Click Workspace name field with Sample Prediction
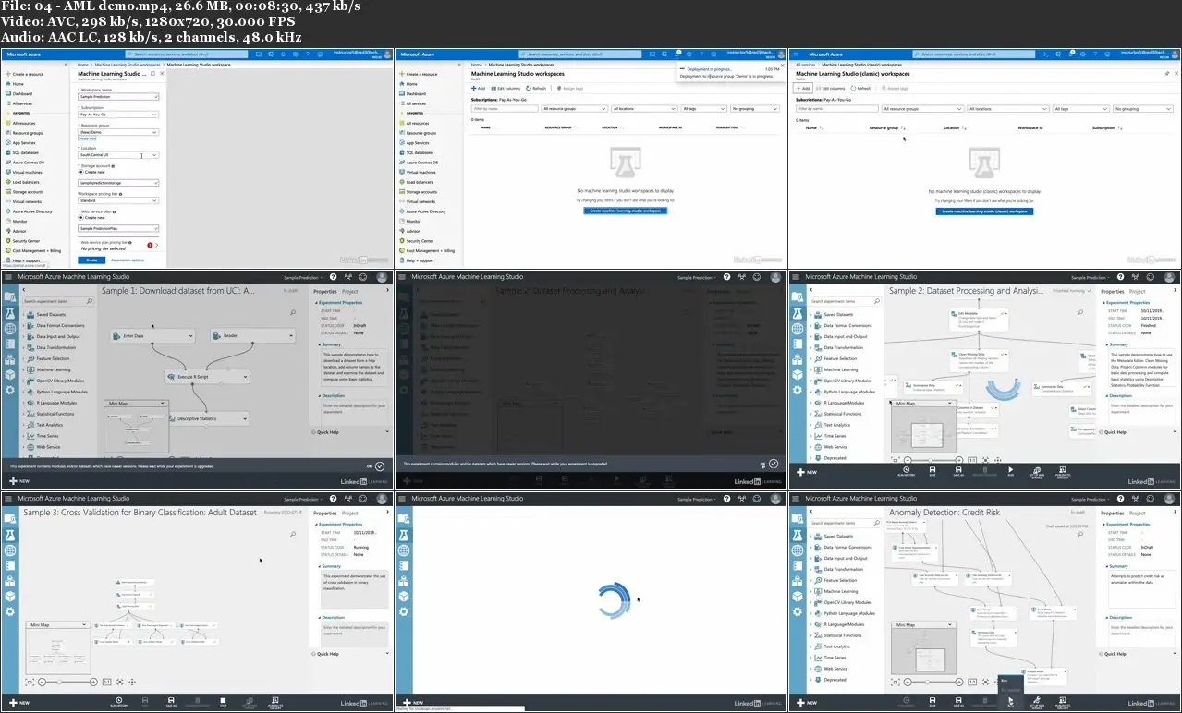The image size is (1182, 713). [x=118, y=96]
